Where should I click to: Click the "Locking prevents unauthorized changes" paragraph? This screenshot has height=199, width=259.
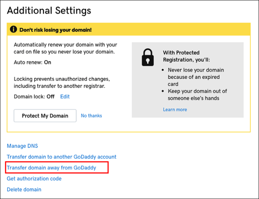[x=62, y=82]
